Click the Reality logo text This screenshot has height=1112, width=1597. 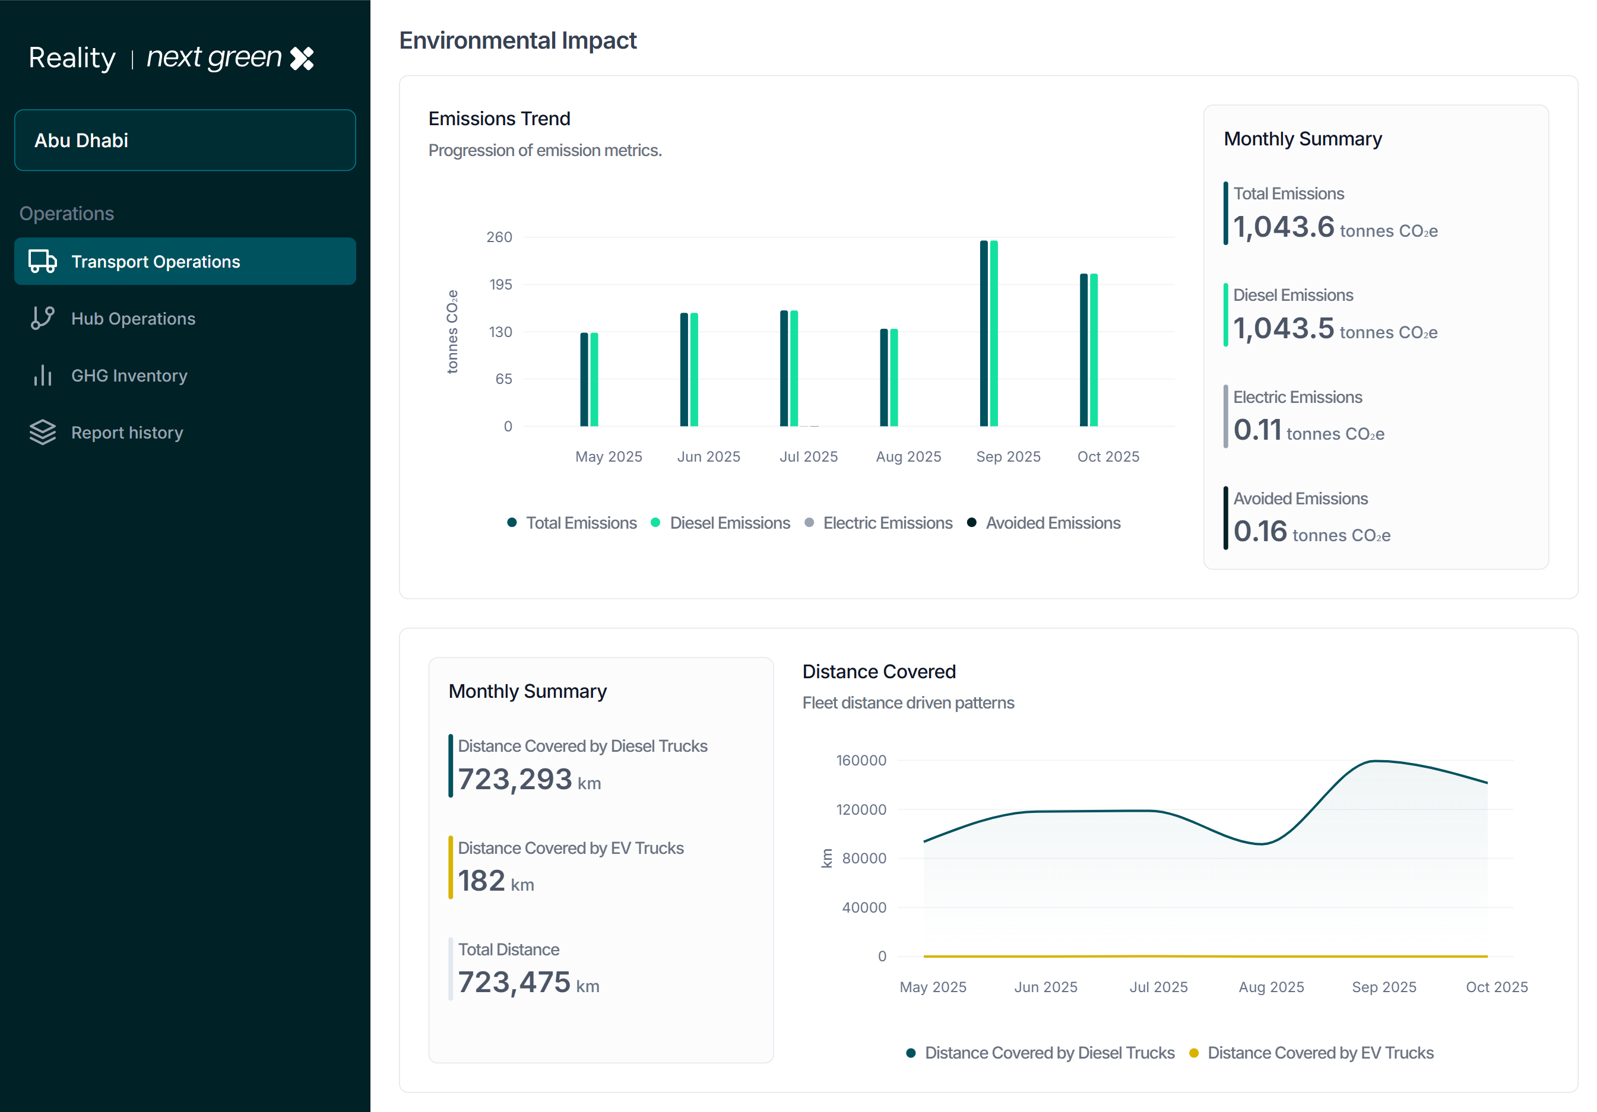(72, 58)
